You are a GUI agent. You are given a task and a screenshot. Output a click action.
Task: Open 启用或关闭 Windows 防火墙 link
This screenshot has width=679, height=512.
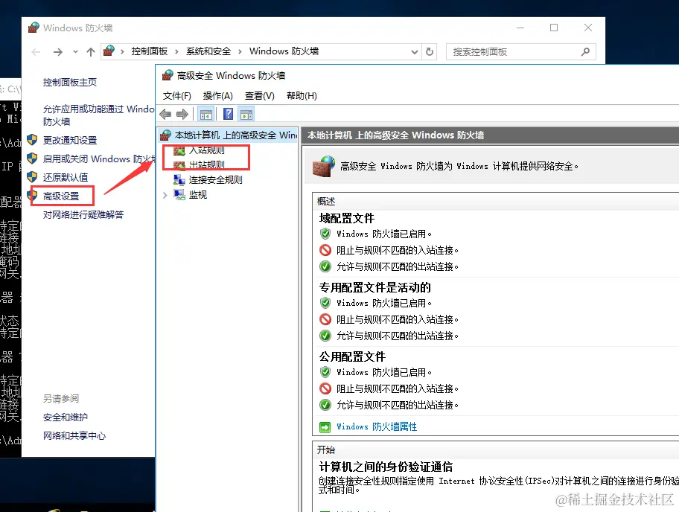98,159
